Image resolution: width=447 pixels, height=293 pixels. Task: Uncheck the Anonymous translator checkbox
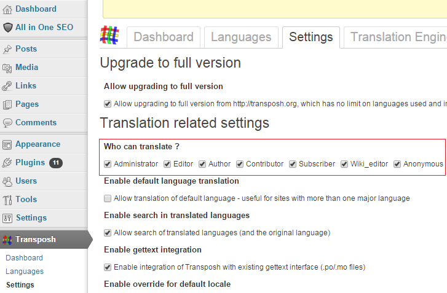[x=398, y=164]
